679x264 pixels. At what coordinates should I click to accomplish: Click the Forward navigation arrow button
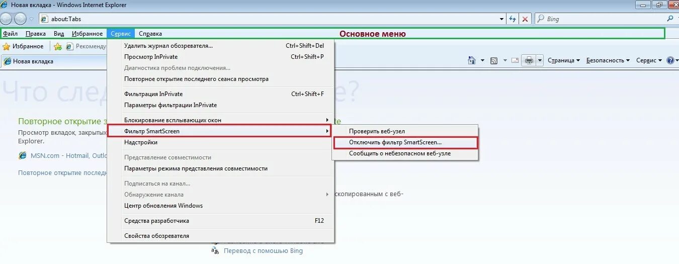[x=20, y=19]
